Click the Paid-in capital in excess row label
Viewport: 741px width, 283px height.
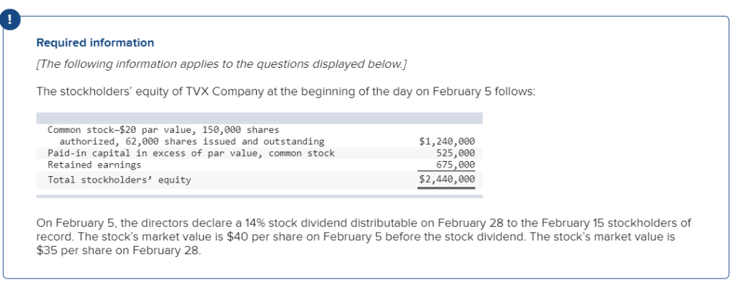pyautogui.click(x=191, y=153)
